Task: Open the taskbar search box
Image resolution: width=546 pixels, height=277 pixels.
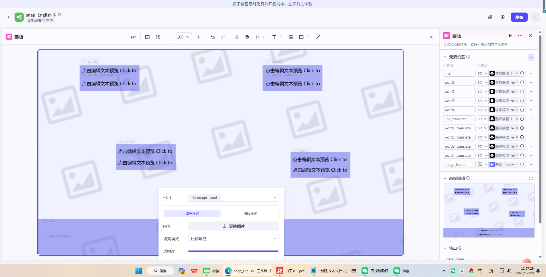Action: point(160,271)
